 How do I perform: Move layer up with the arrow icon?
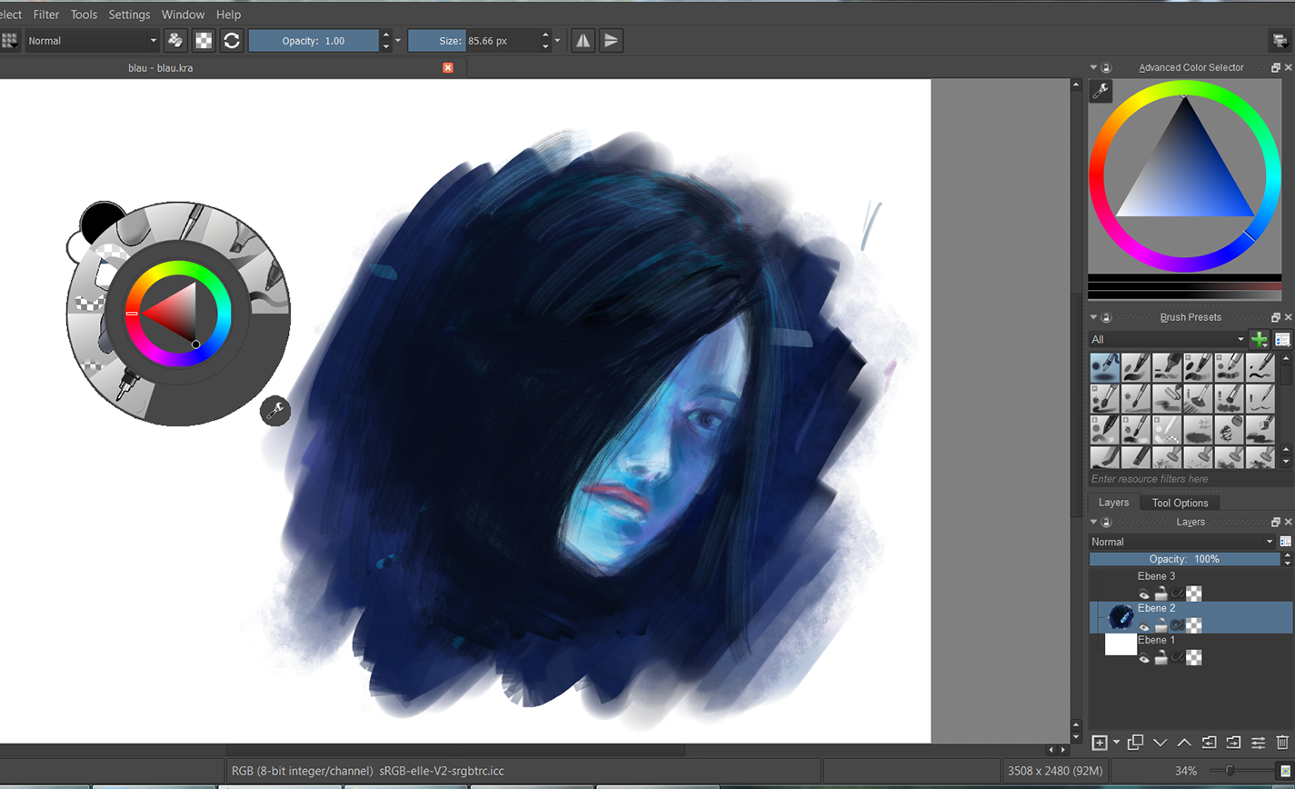[x=1184, y=743]
